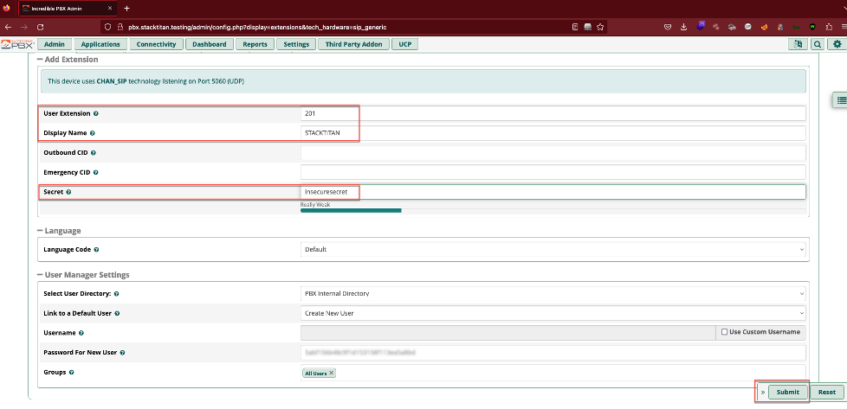Image resolution: width=847 pixels, height=409 pixels.
Task: Focus the Password For New User field
Action: pos(553,352)
